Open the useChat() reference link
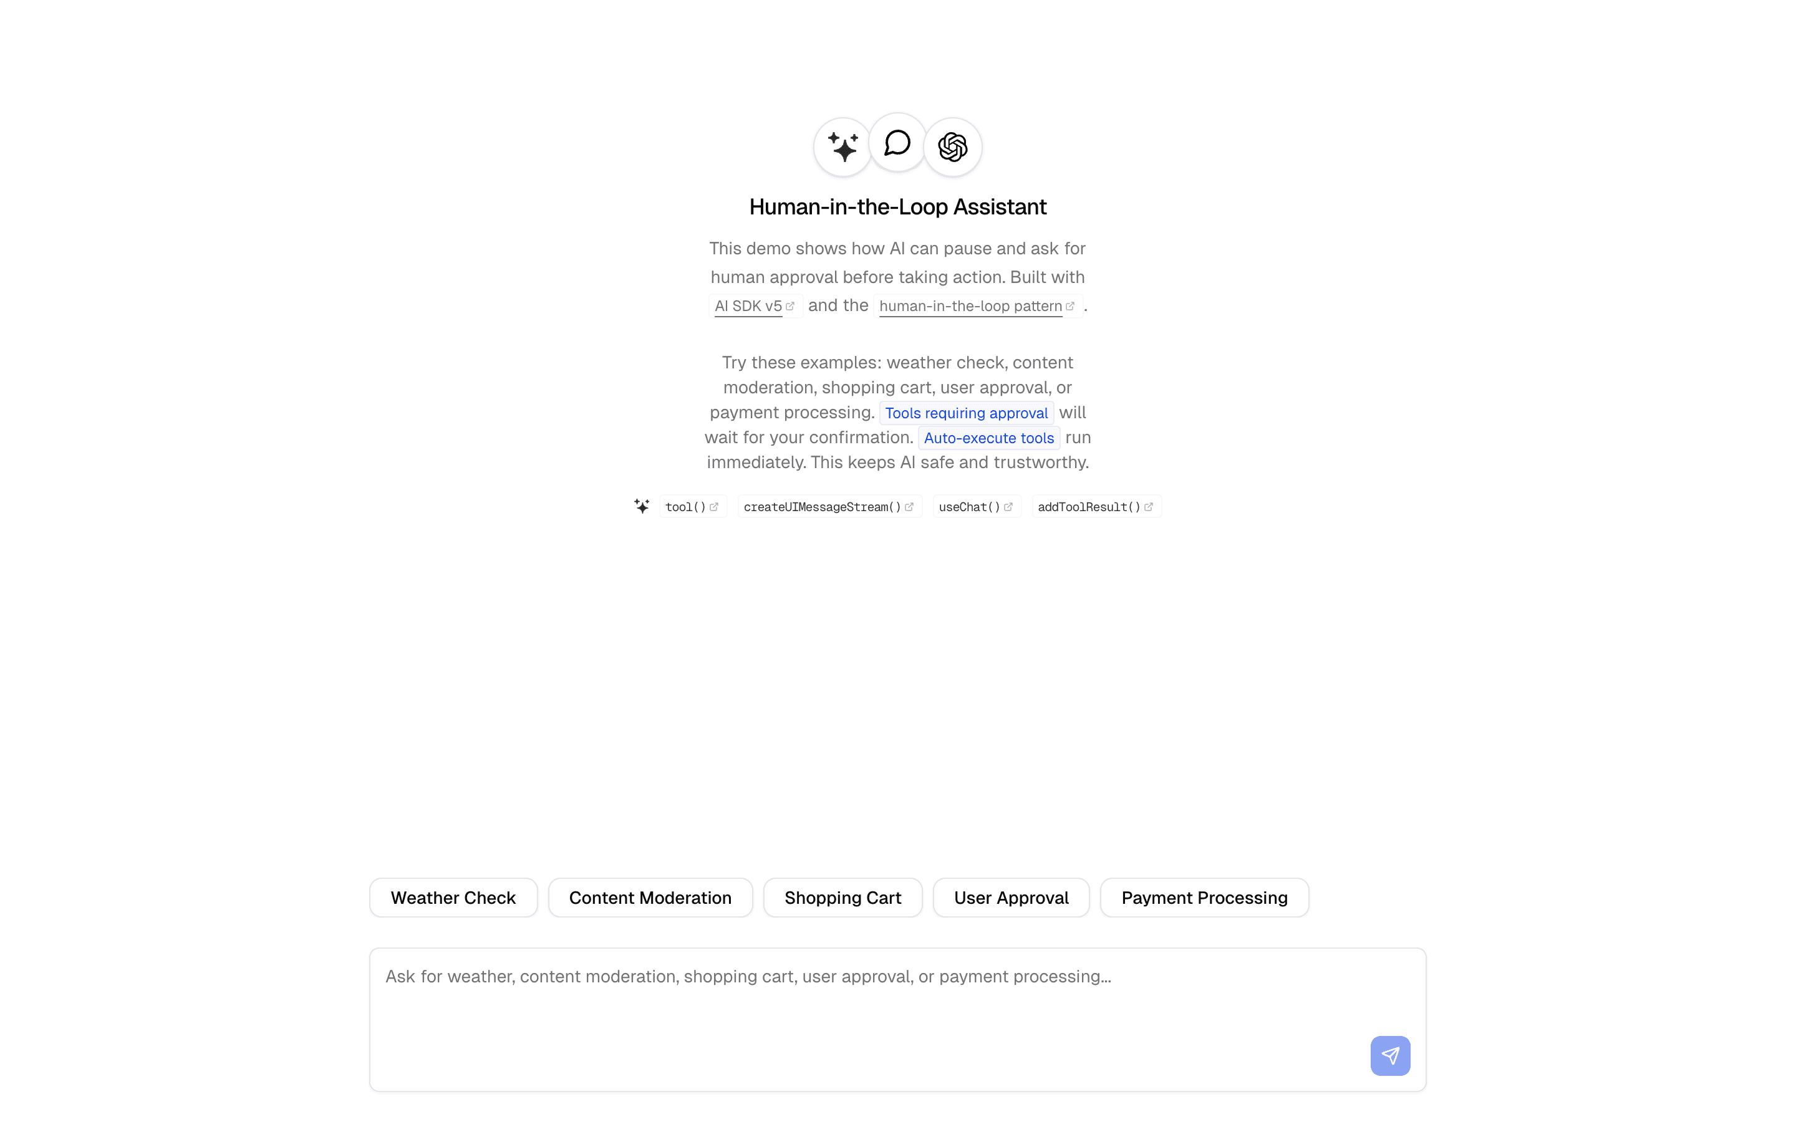This screenshot has width=1796, height=1122. tap(976, 507)
